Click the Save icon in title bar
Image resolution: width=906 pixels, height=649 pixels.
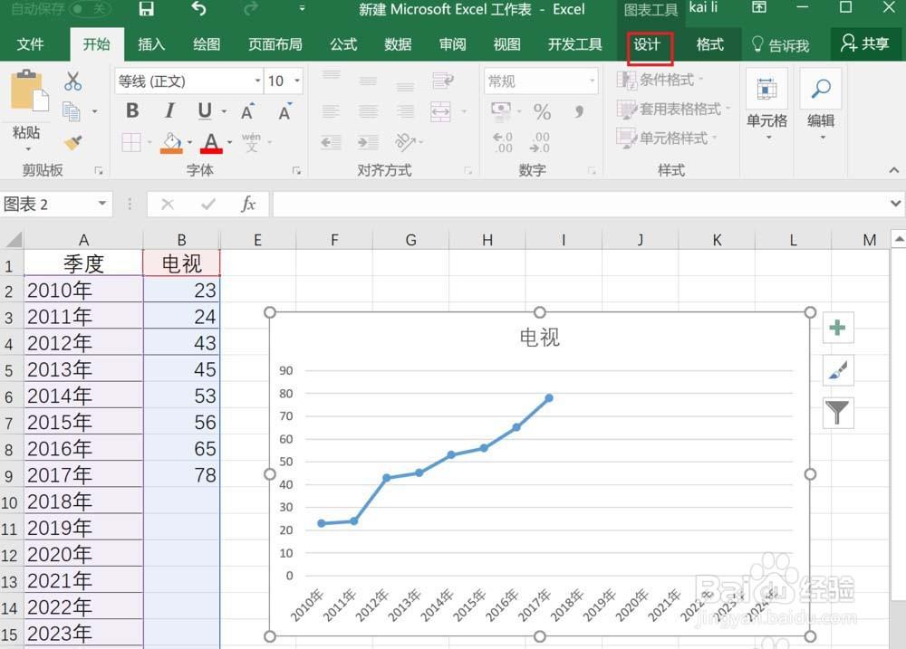(146, 9)
